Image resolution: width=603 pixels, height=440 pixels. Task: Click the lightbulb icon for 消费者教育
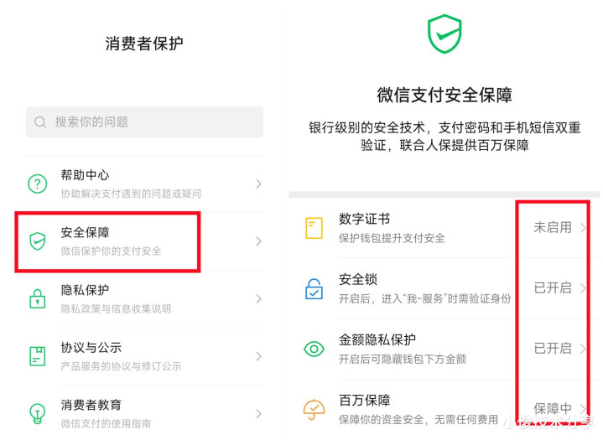37,413
